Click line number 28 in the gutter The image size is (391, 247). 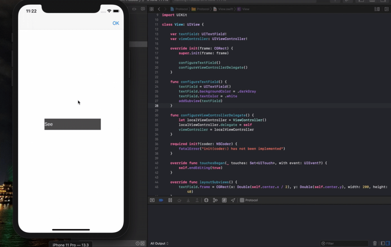[x=156, y=105]
